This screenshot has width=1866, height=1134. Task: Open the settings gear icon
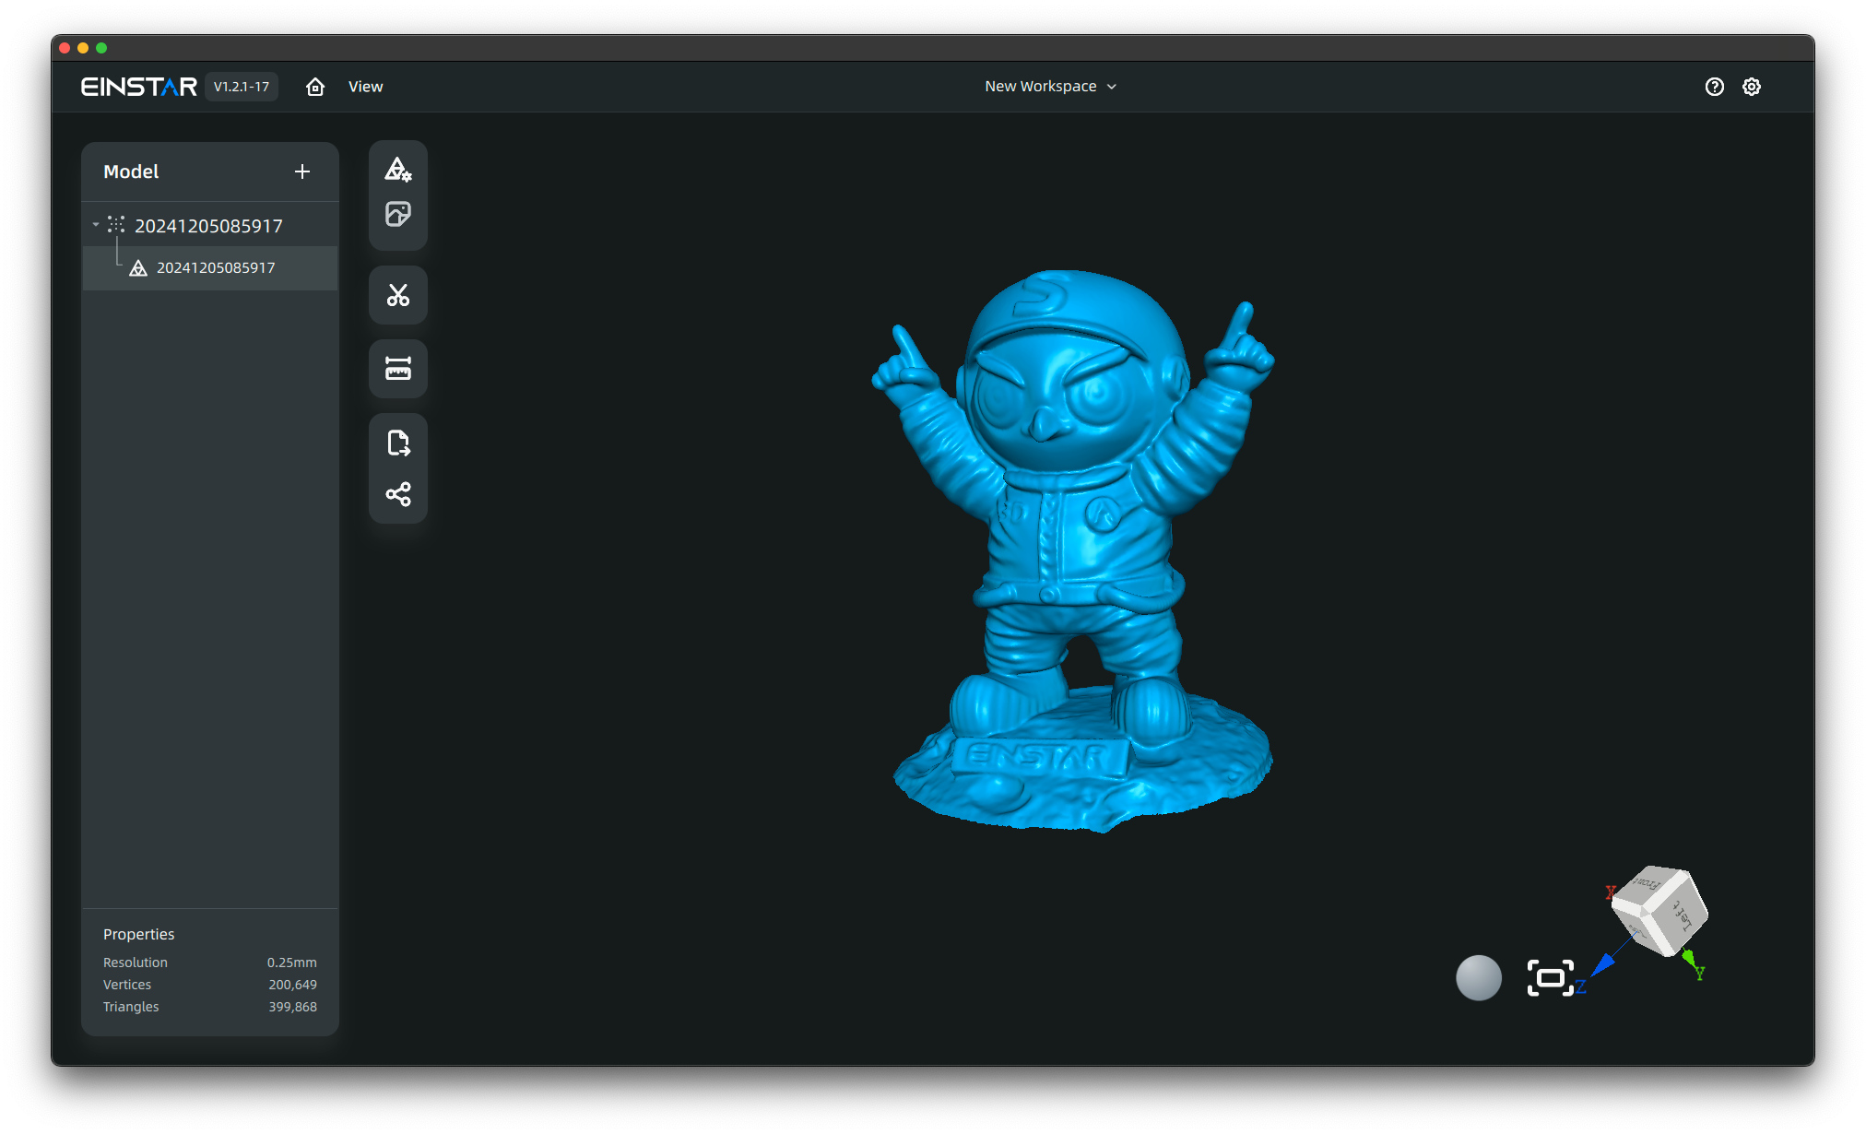pos(1752,87)
